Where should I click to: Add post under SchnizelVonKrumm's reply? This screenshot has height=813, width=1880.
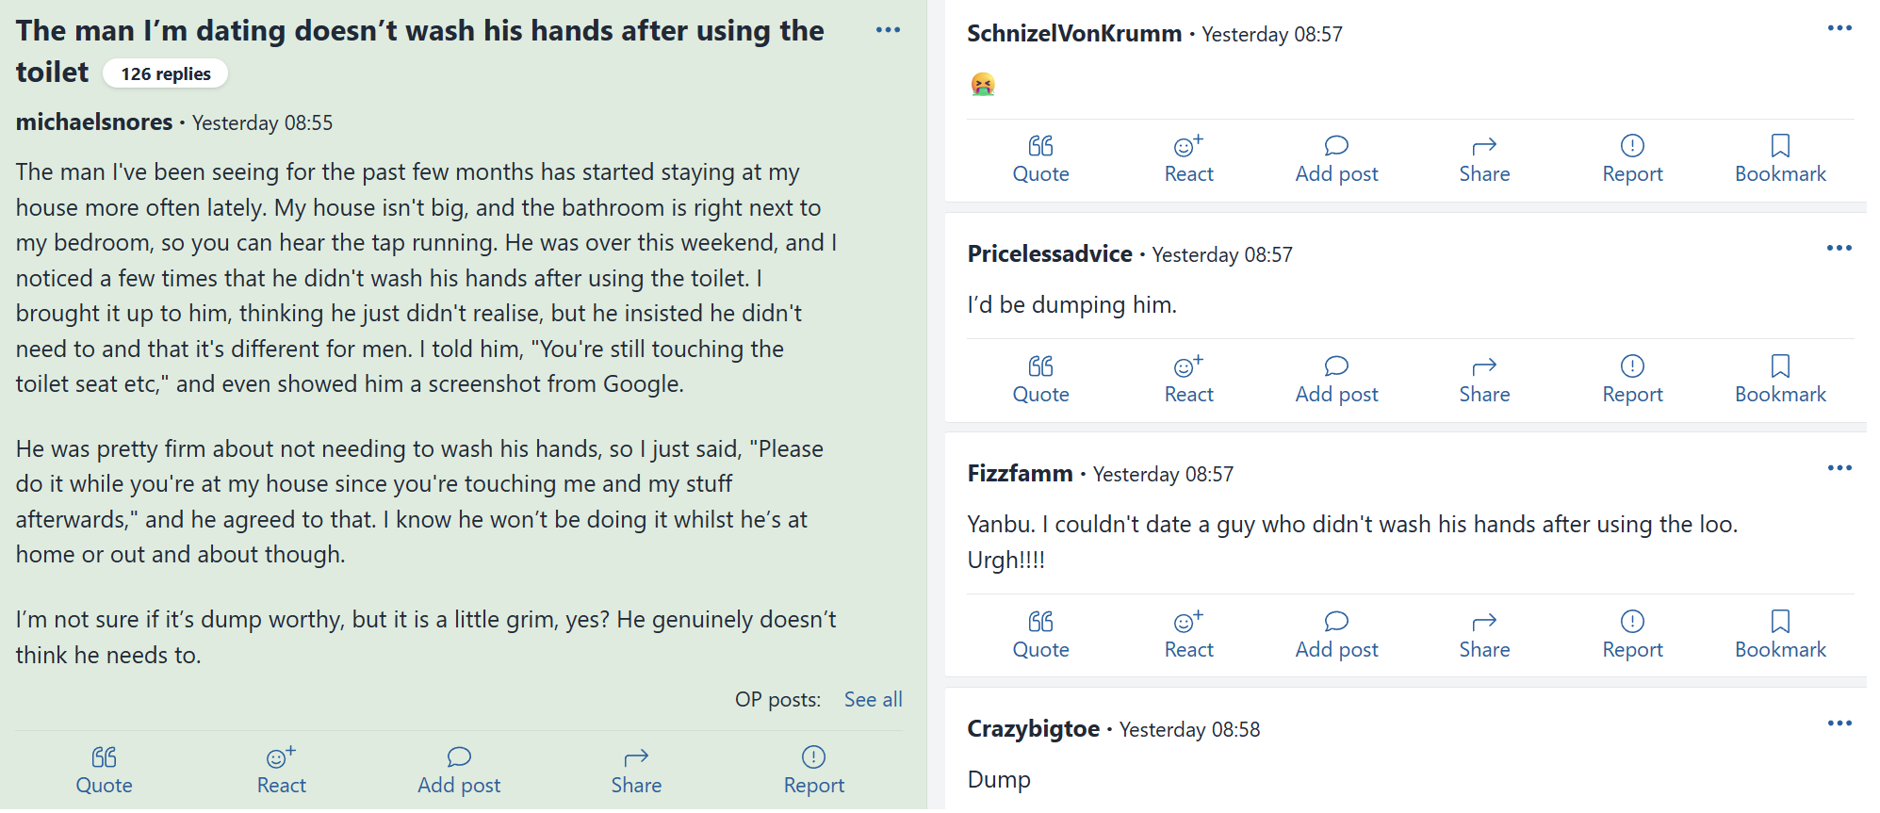coord(1336,159)
